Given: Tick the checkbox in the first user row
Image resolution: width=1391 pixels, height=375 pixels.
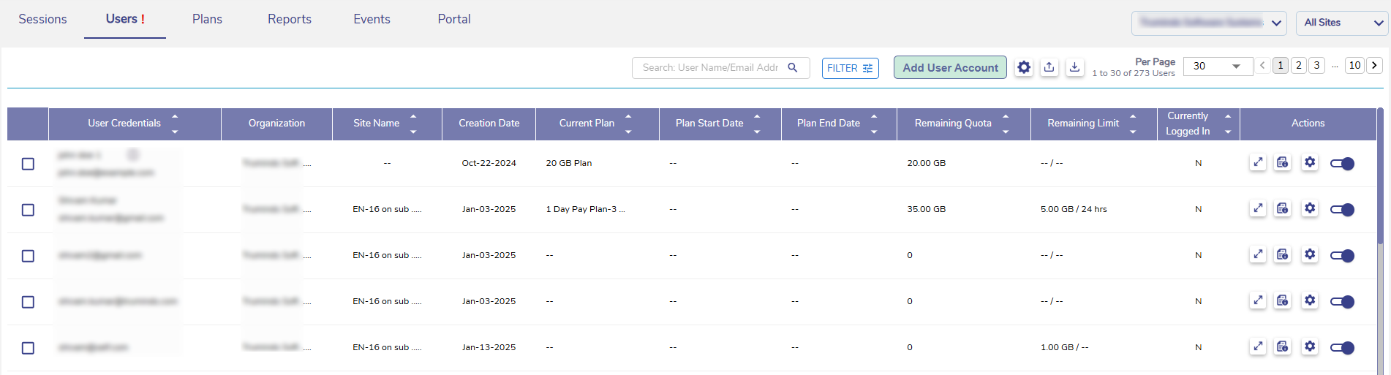Looking at the screenshot, I should (x=28, y=164).
